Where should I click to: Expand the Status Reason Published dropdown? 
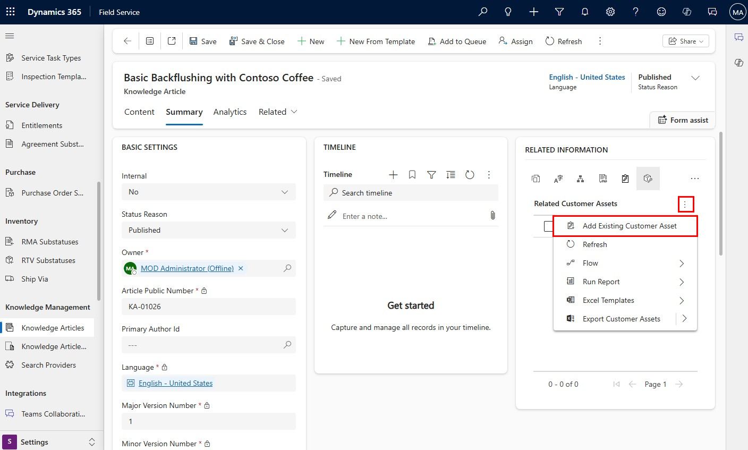click(x=208, y=230)
